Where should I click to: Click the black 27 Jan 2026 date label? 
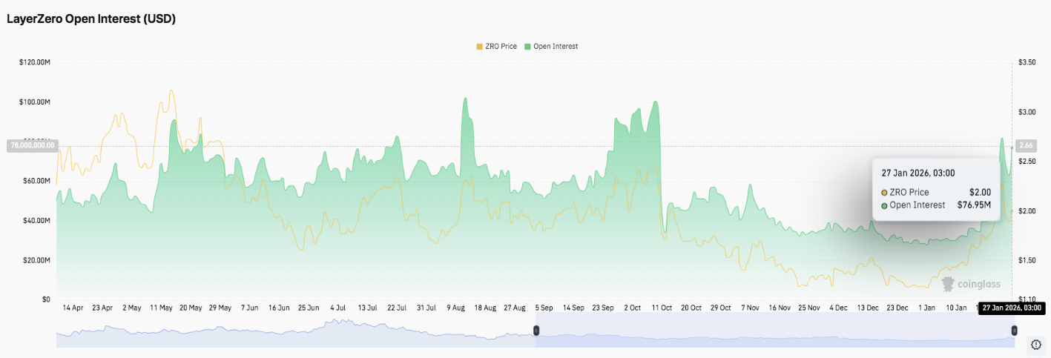click(x=1012, y=308)
